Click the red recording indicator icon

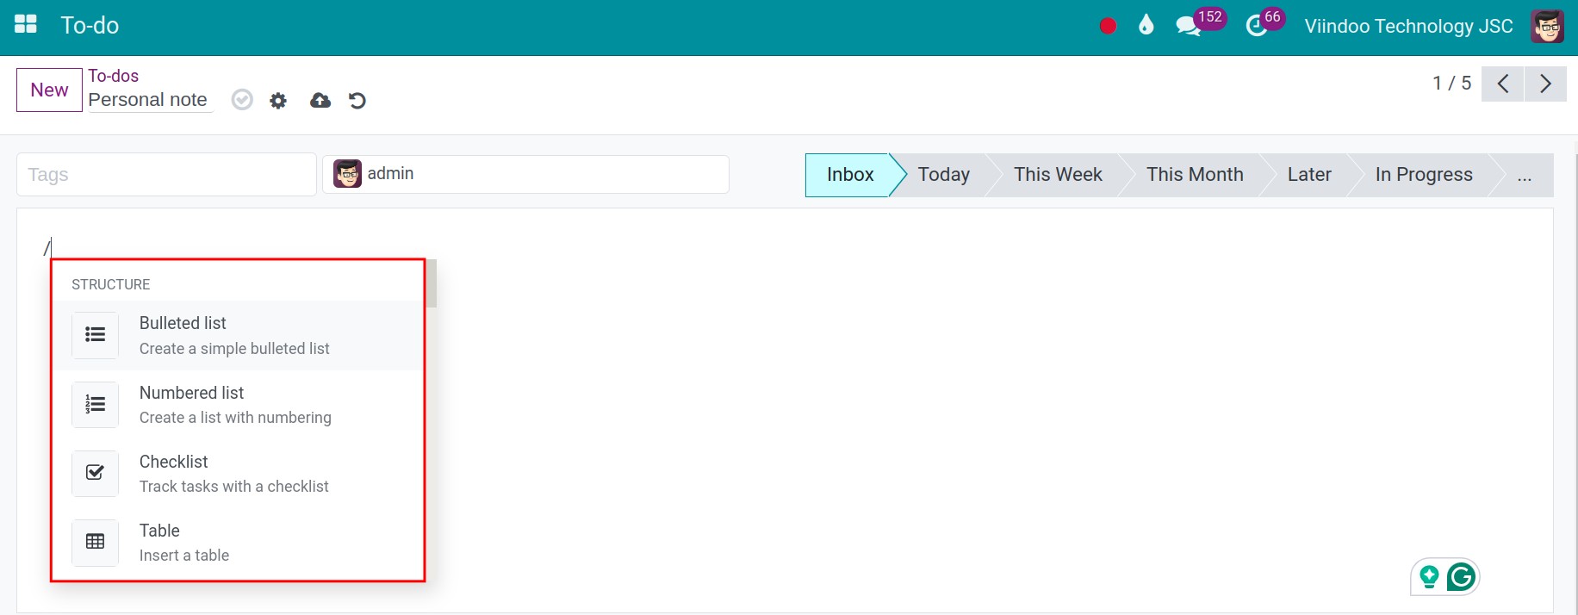pos(1108,26)
